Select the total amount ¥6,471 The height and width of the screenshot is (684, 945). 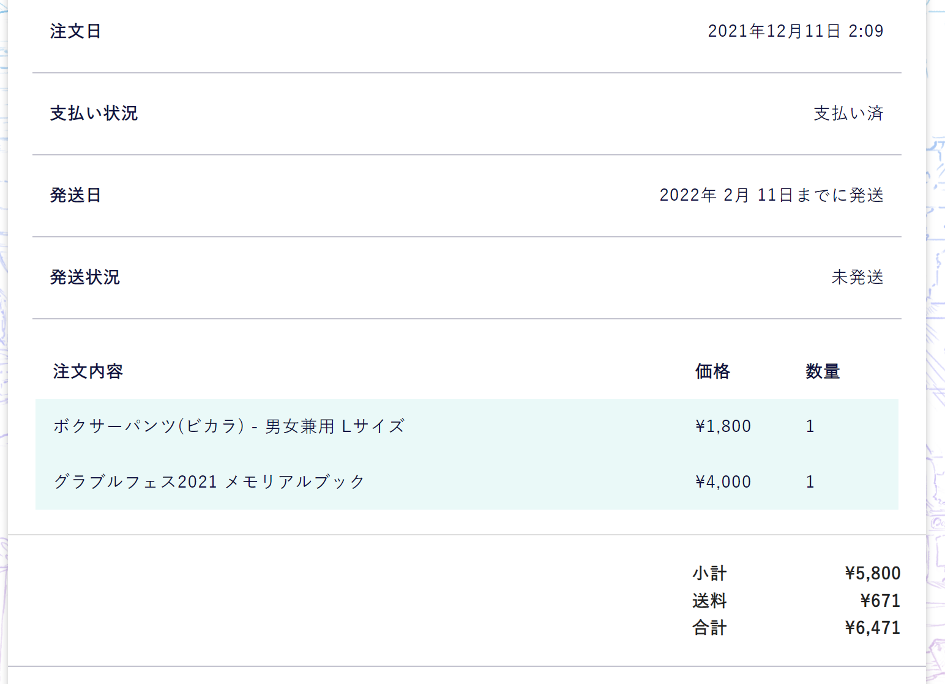click(872, 628)
